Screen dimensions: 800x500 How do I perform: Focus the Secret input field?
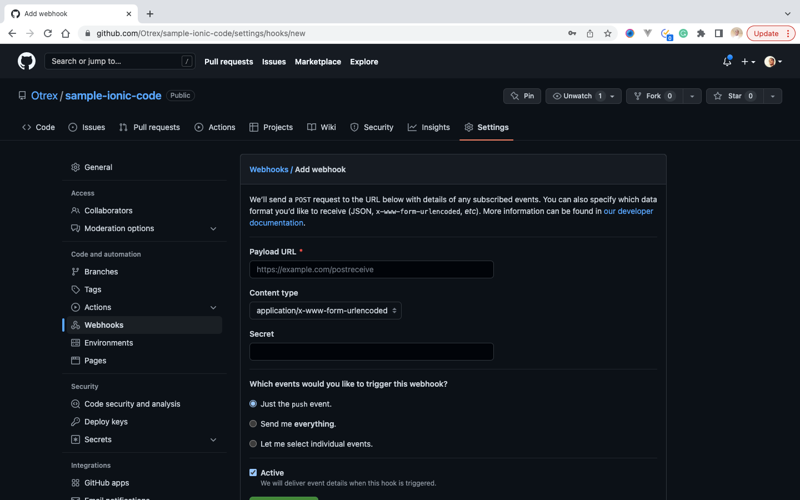(372, 352)
